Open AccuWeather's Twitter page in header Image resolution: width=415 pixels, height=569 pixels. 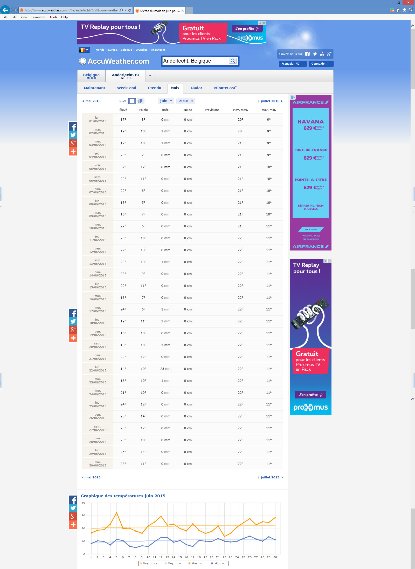(x=315, y=54)
